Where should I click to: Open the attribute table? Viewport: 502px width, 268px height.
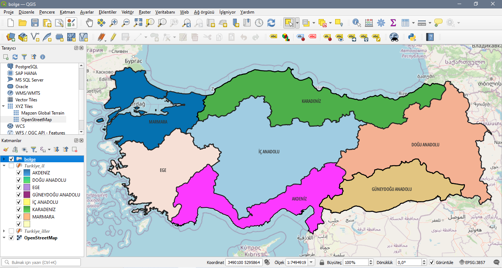coord(405,22)
